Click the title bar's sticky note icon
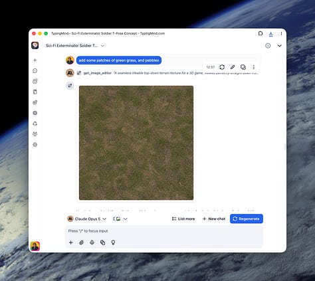 (261, 33)
